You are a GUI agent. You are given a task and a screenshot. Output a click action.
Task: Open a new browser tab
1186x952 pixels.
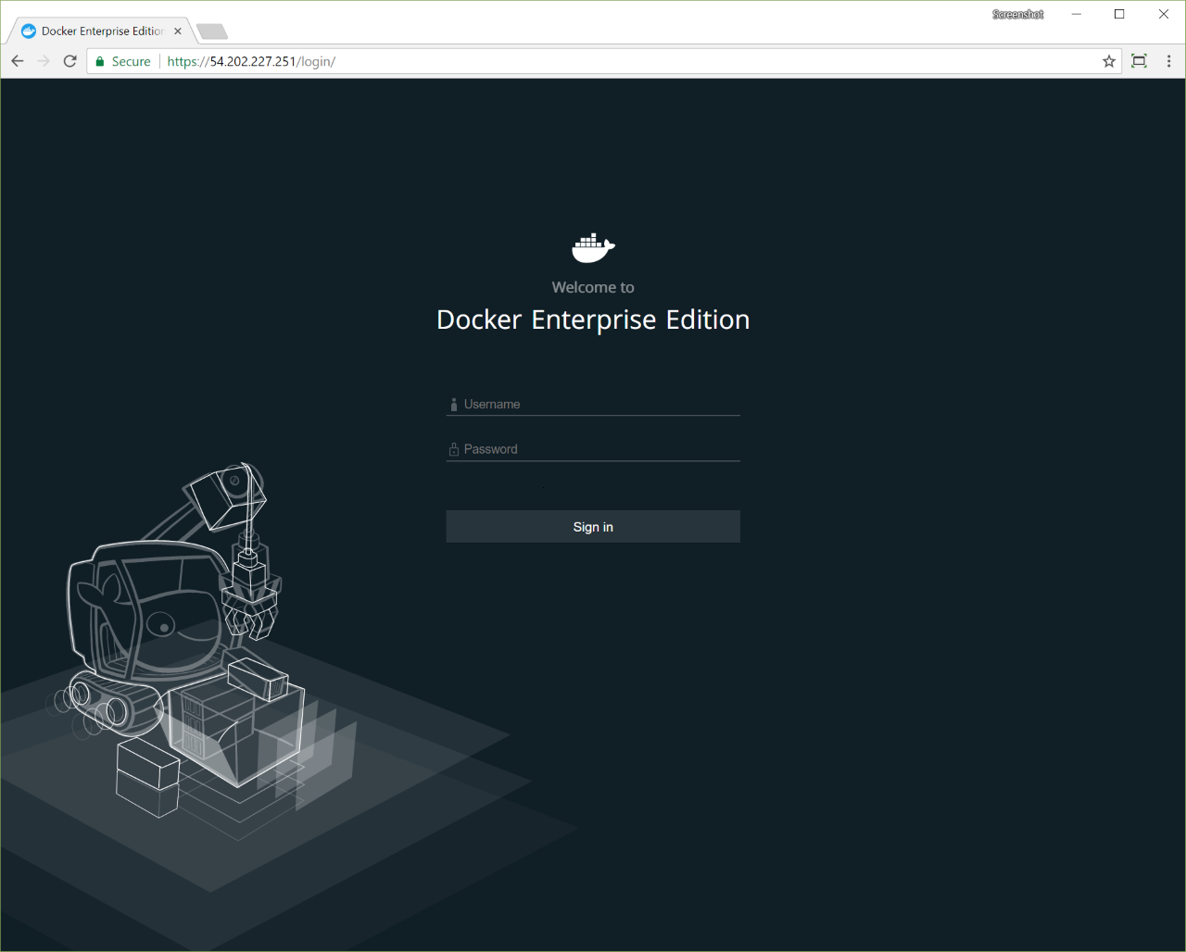coord(211,31)
